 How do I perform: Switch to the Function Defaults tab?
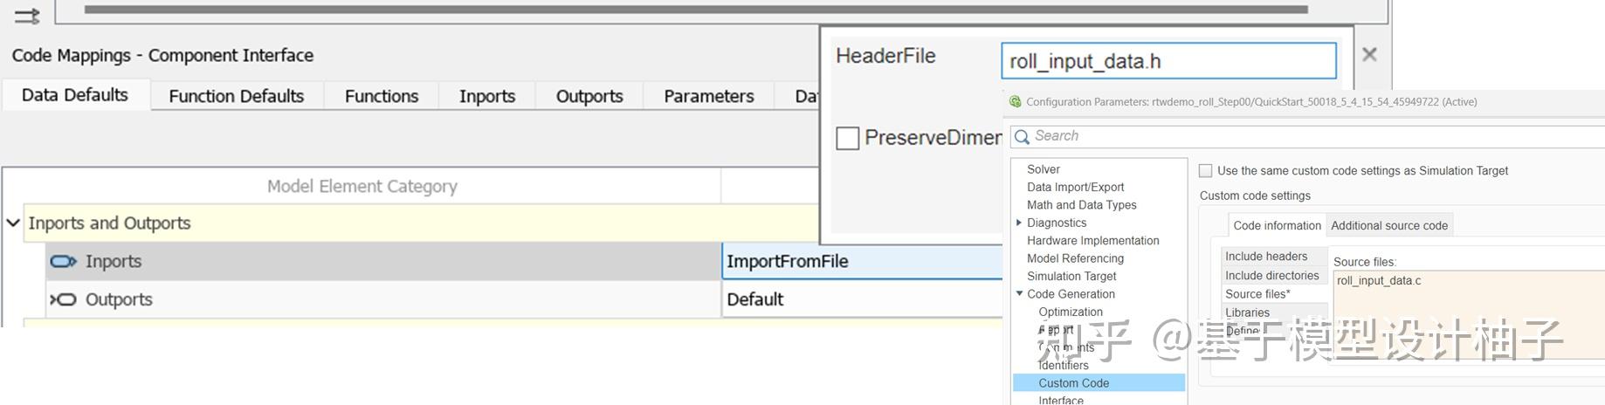[x=236, y=96]
